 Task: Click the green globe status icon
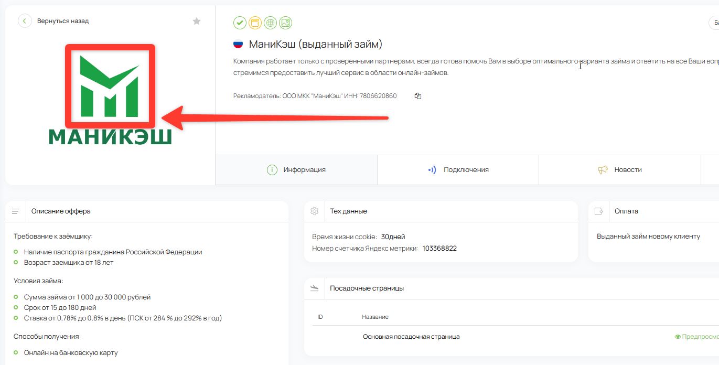click(x=270, y=23)
